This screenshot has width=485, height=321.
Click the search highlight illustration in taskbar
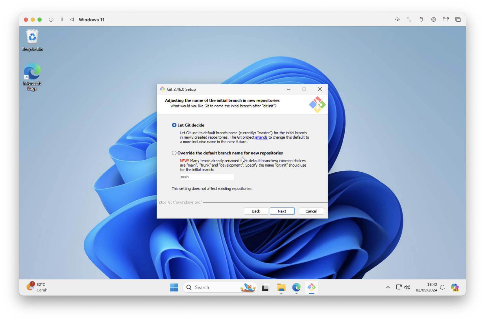point(248,288)
